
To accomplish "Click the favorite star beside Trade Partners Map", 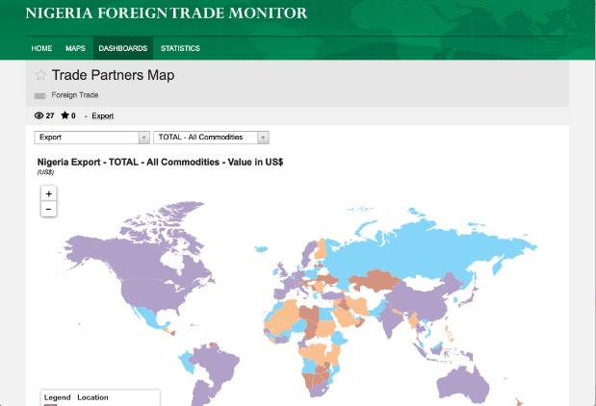I will pyautogui.click(x=40, y=75).
